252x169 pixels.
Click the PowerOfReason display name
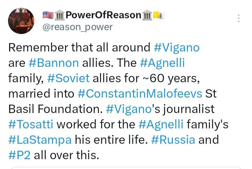tap(103, 15)
